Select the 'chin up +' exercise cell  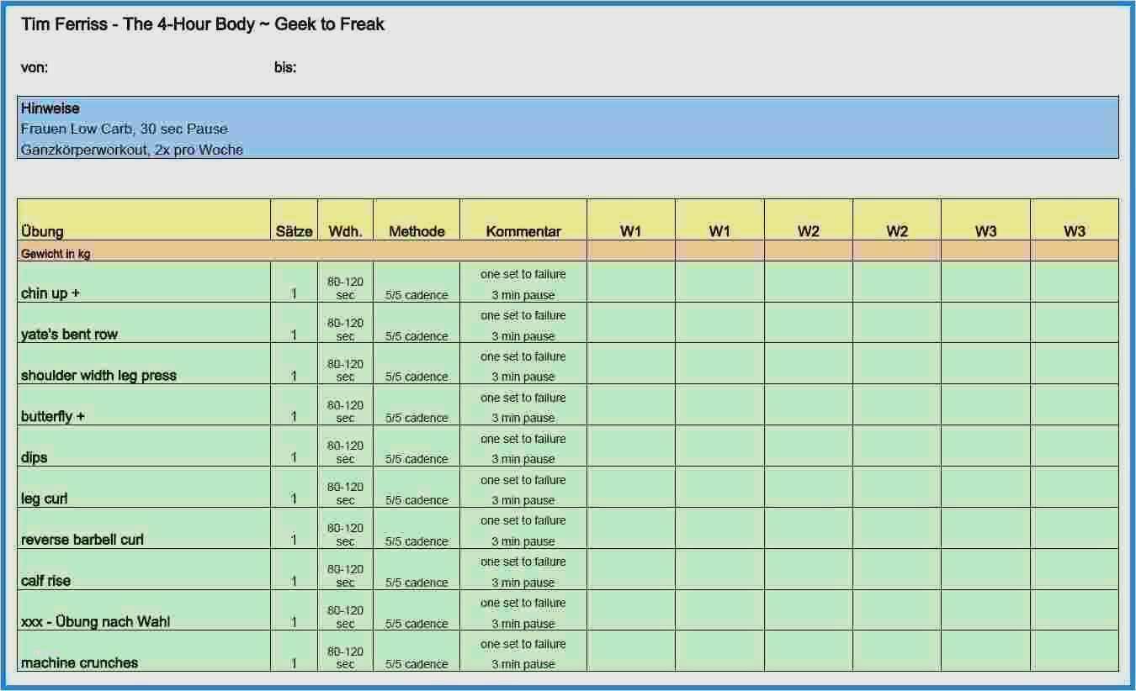(50, 293)
